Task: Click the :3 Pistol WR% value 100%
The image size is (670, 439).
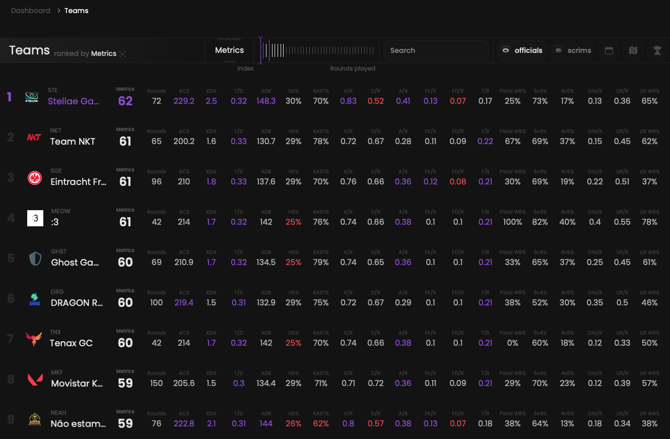Action: click(x=513, y=222)
